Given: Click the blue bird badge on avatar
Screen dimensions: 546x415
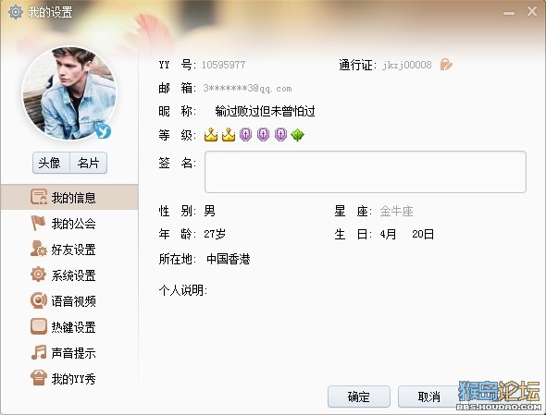Looking at the screenshot, I should tap(103, 131).
